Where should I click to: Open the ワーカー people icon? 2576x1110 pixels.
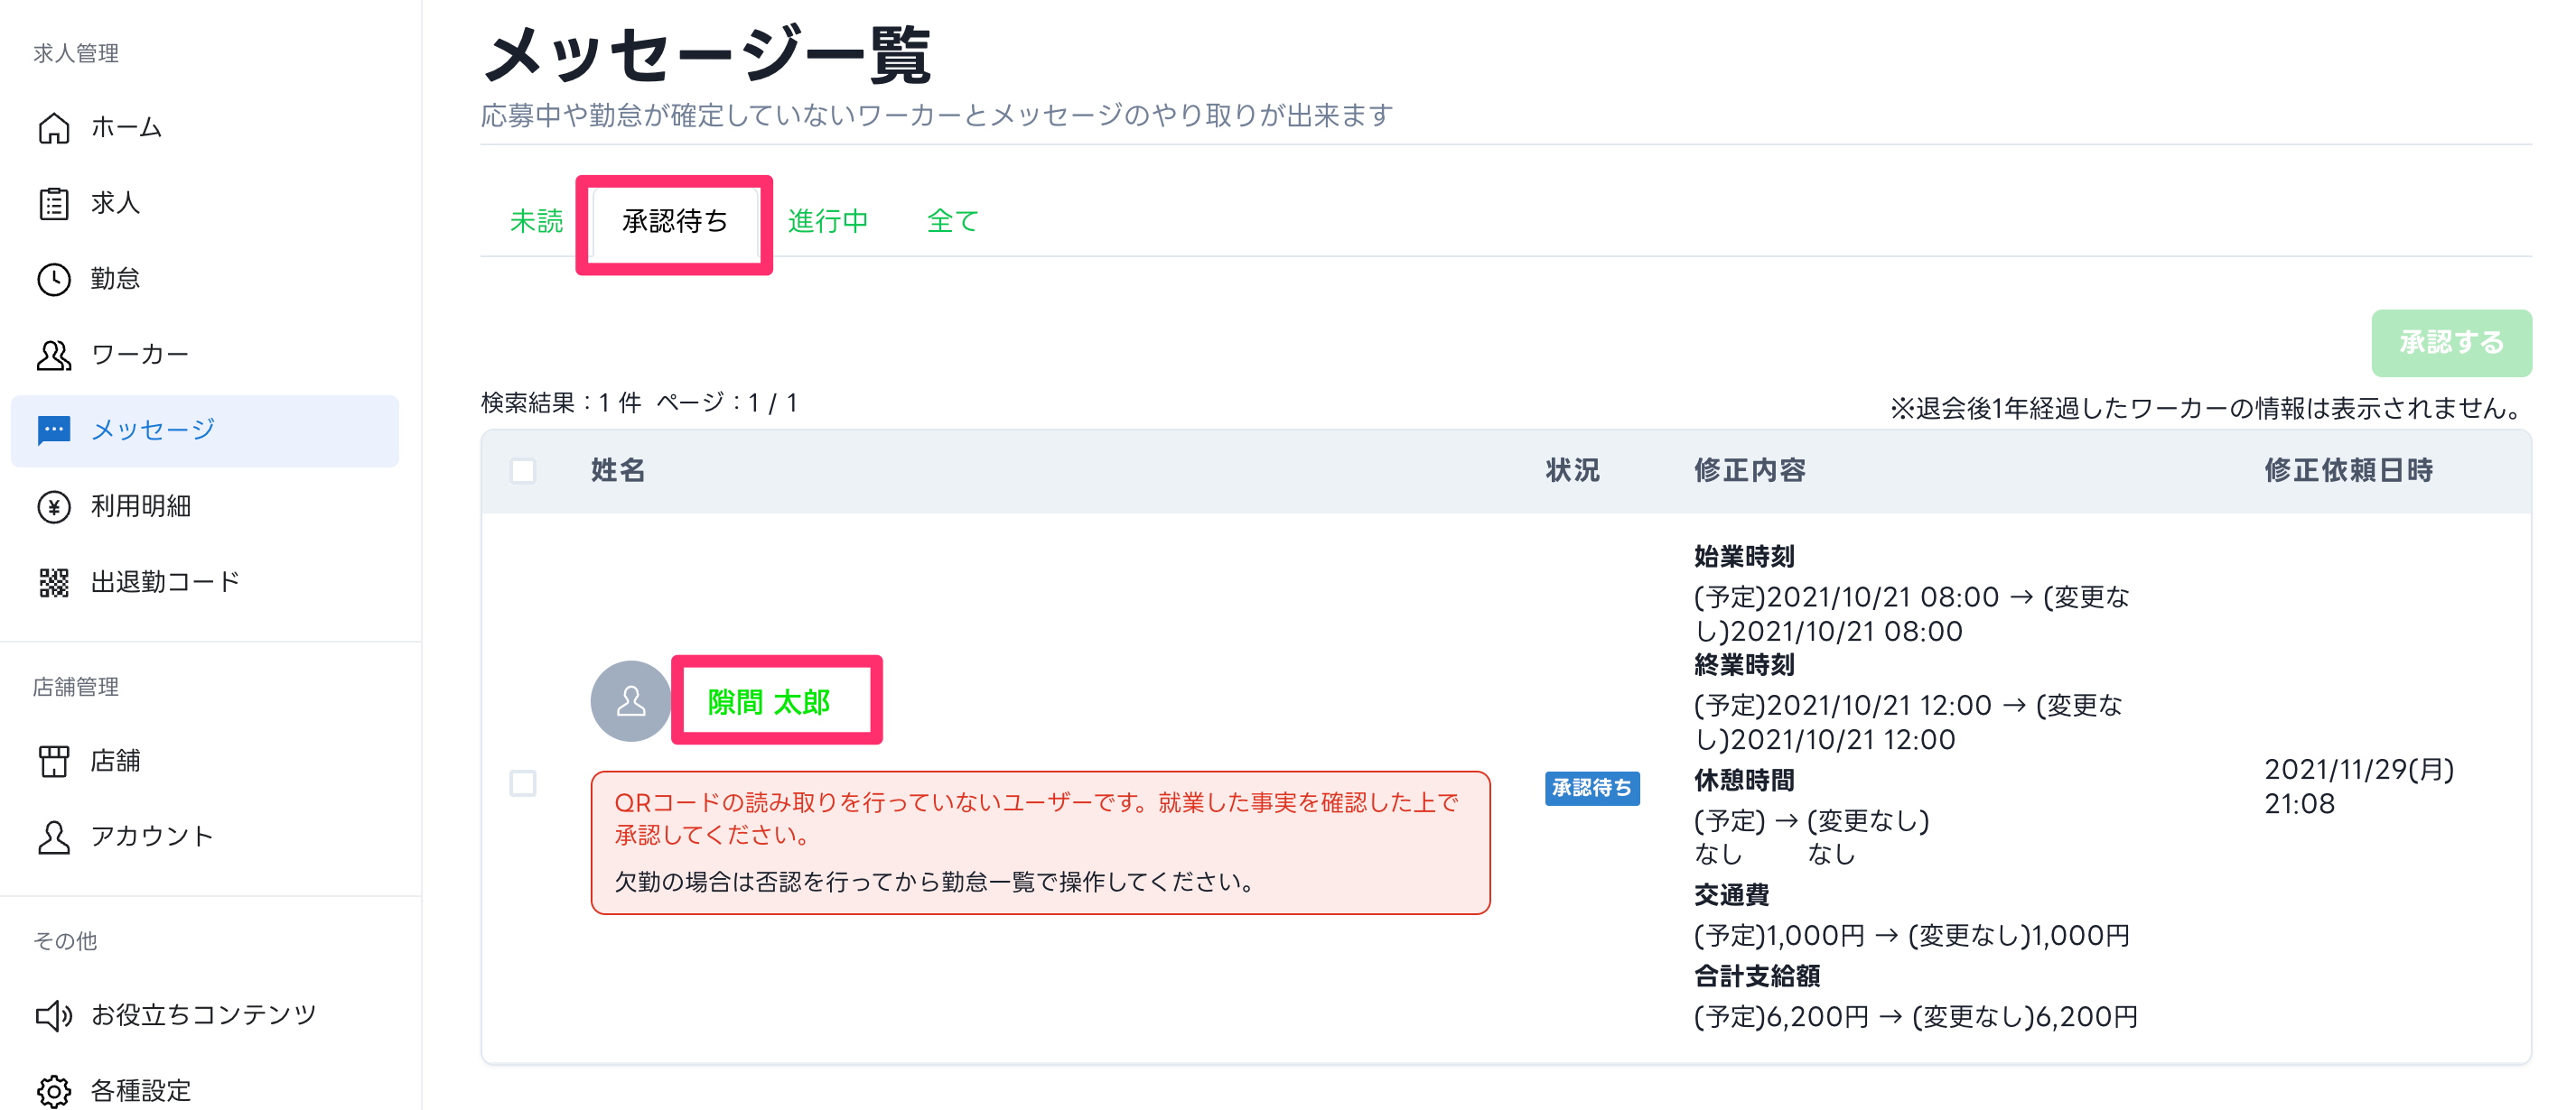click(55, 355)
